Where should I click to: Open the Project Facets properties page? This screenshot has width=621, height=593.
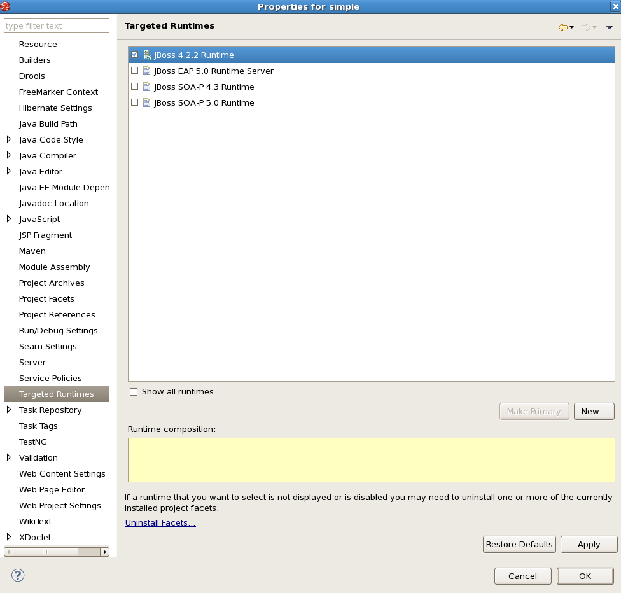click(46, 299)
